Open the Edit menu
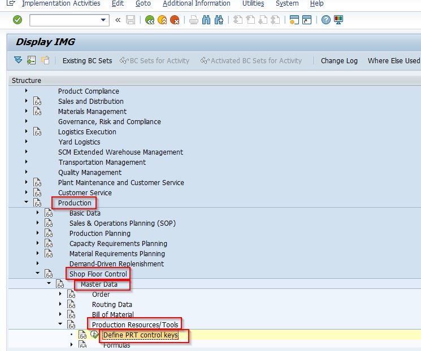Viewport: 421px width, 351px height. (118, 3)
